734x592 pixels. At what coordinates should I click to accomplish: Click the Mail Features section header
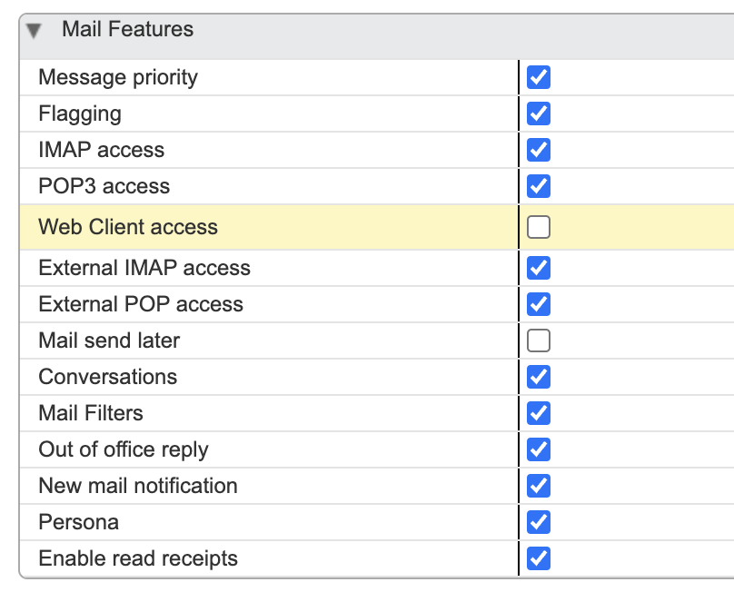(x=128, y=30)
